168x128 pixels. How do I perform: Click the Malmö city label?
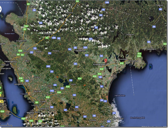pyautogui.click(x=30, y=113)
